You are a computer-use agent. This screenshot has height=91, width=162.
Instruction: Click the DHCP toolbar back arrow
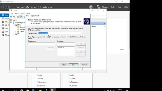pos(11,17)
